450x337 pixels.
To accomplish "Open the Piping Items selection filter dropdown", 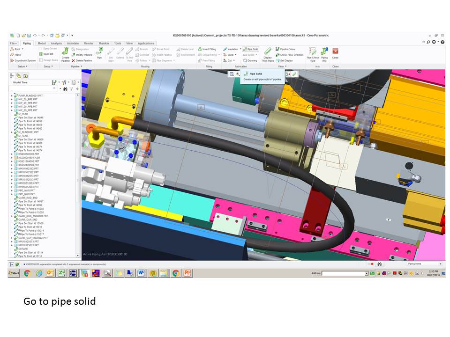I will coord(424,264).
